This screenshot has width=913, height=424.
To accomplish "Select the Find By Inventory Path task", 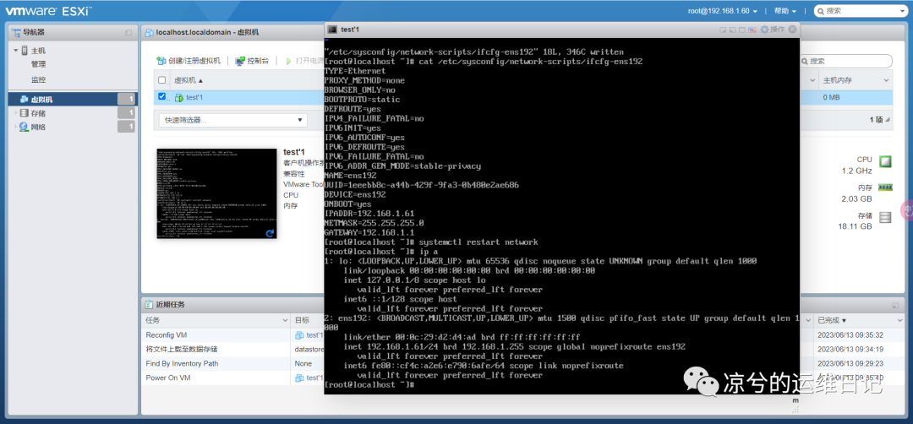I will [183, 363].
